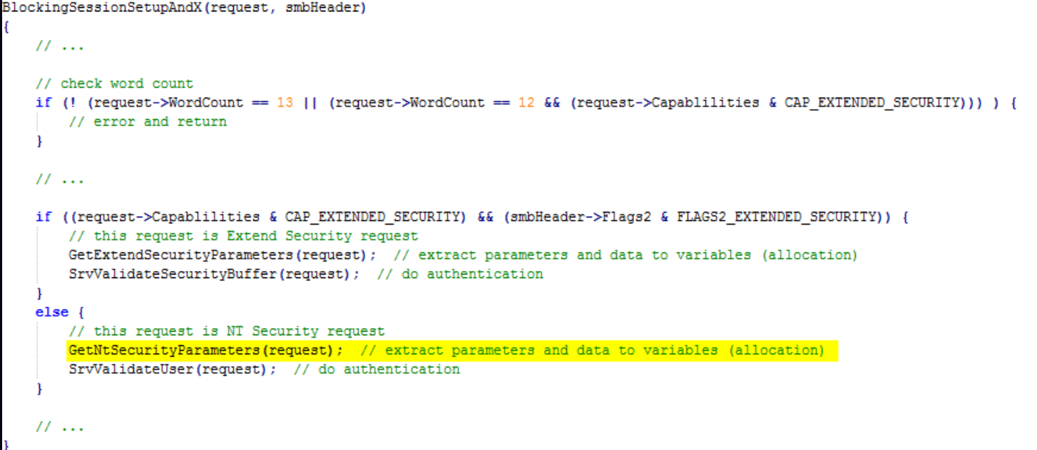The width and height of the screenshot is (1037, 450).
Task: Click the Extend Security request comment
Action: (243, 236)
